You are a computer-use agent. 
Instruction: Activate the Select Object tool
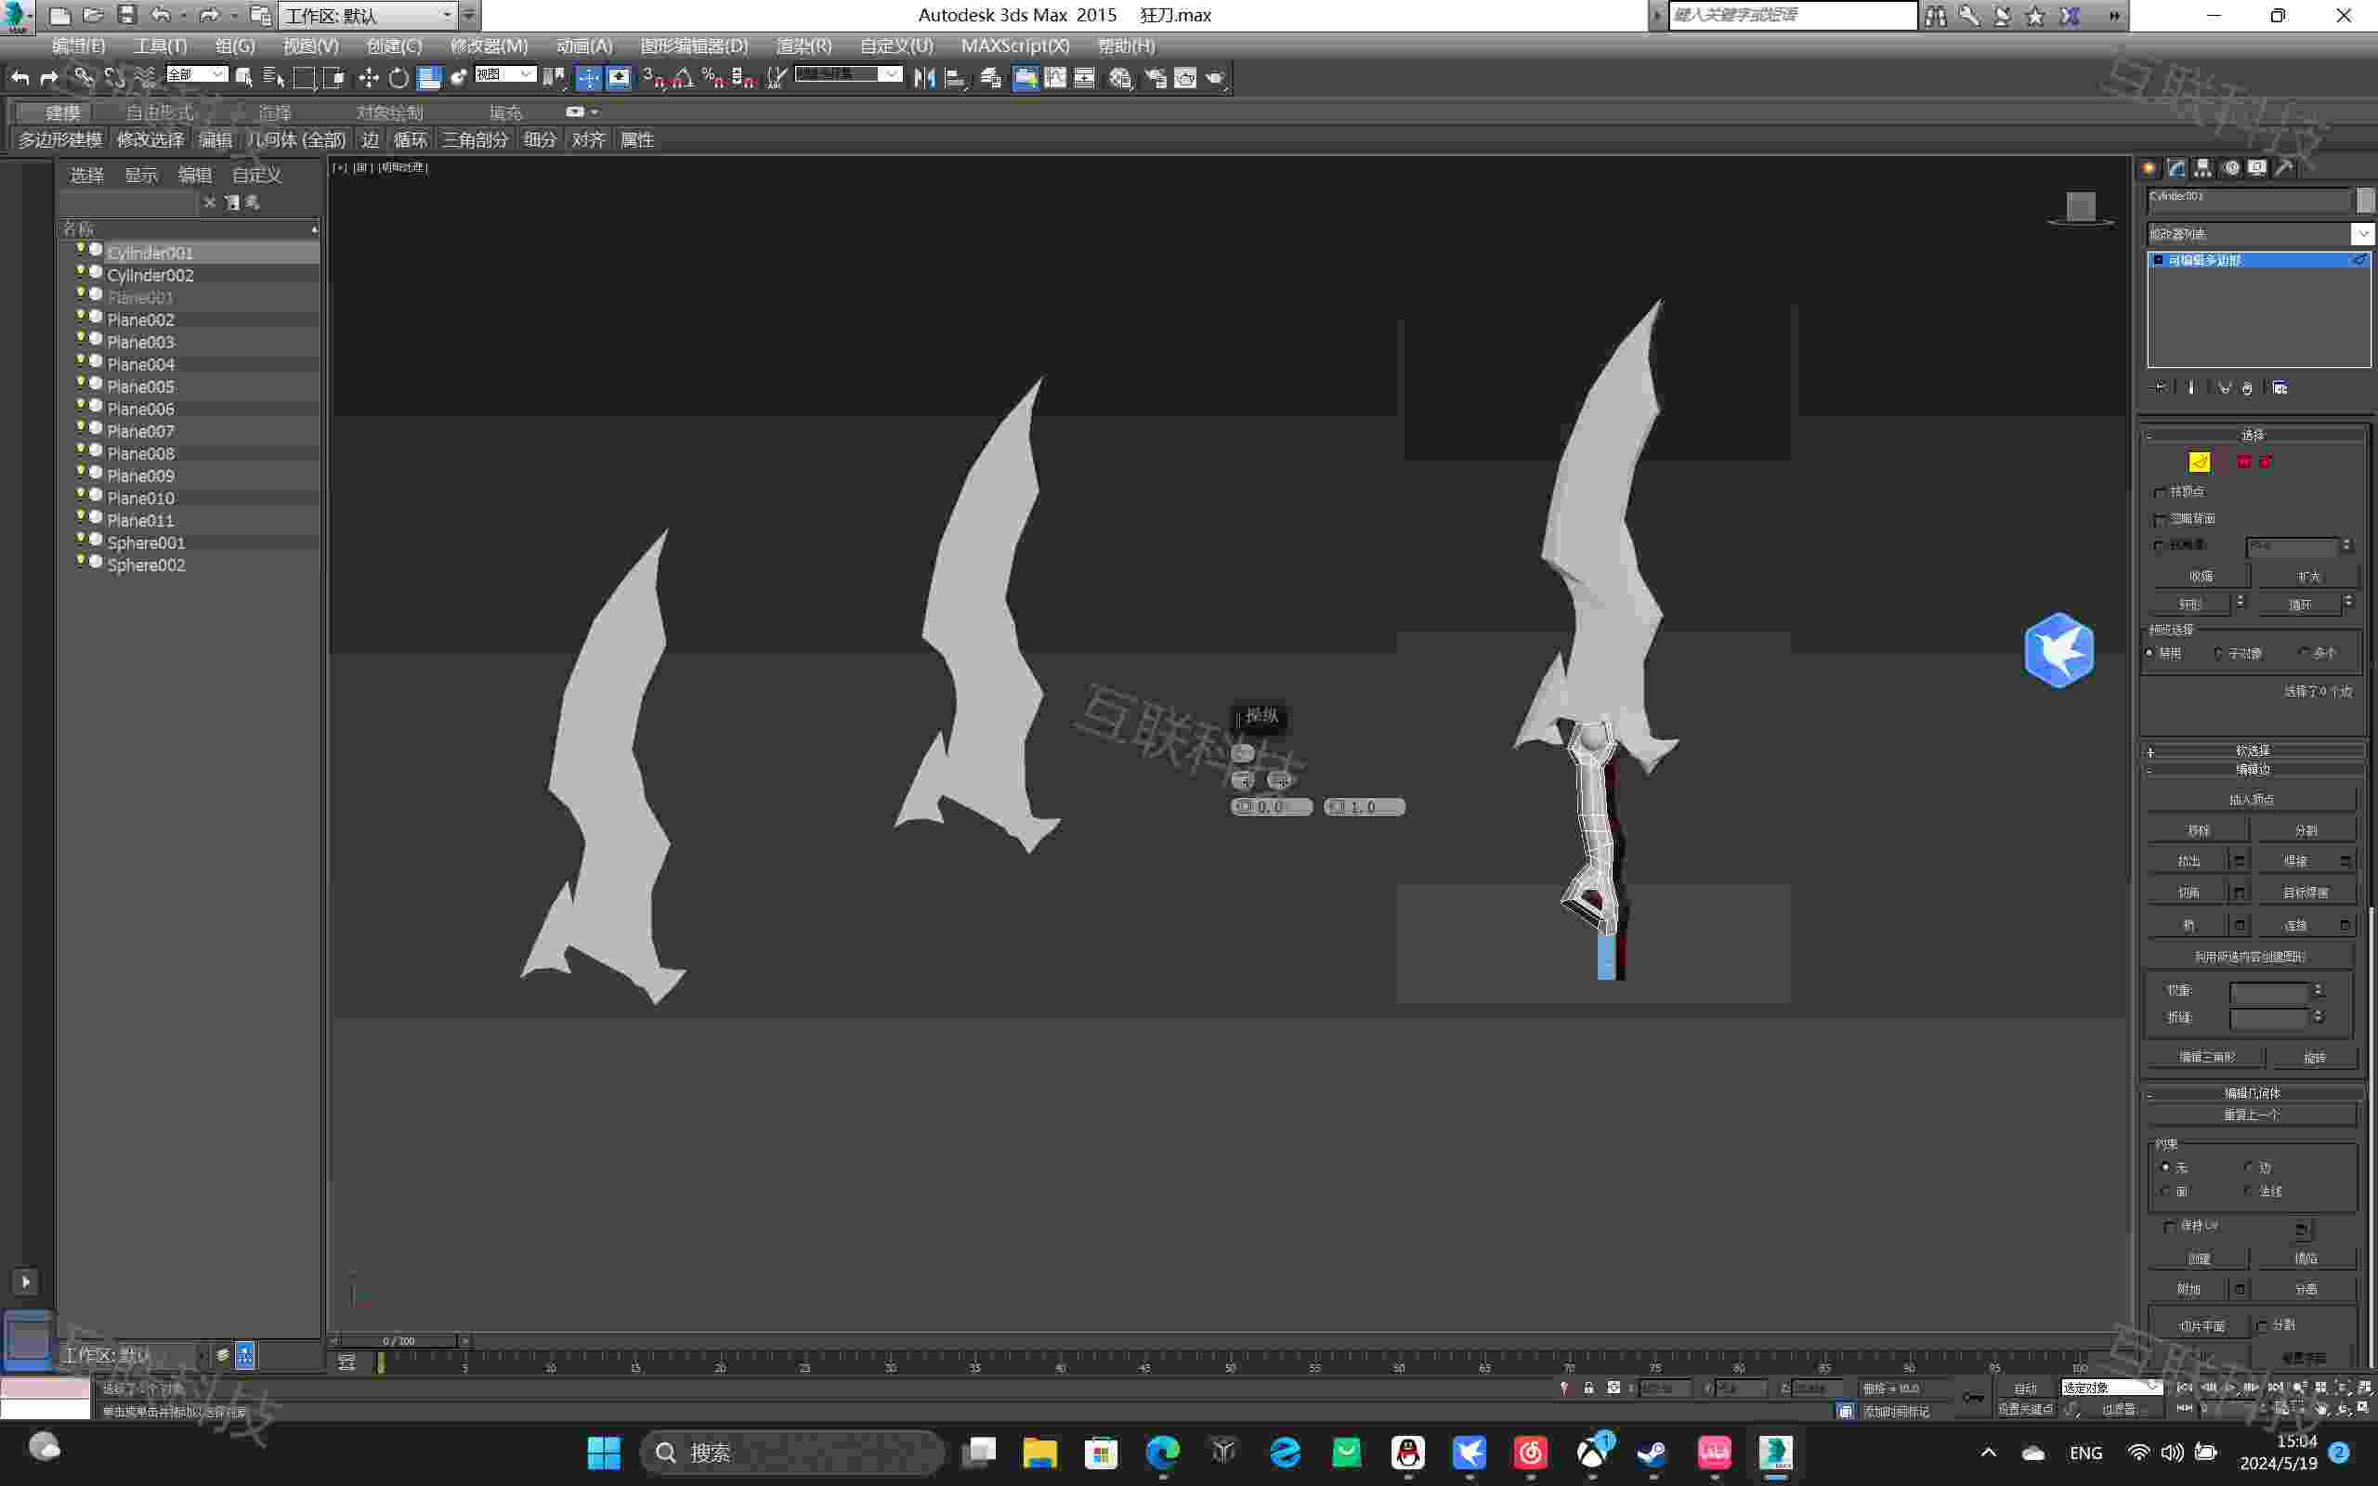244,78
